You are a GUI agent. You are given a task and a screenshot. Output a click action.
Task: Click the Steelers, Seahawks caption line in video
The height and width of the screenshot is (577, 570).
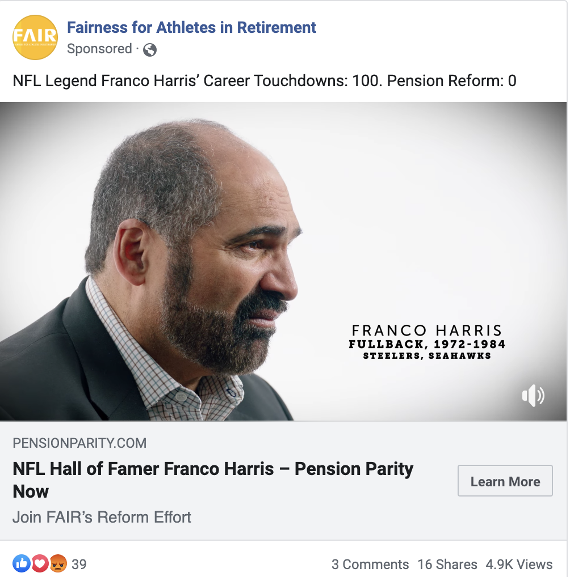pyautogui.click(x=427, y=356)
